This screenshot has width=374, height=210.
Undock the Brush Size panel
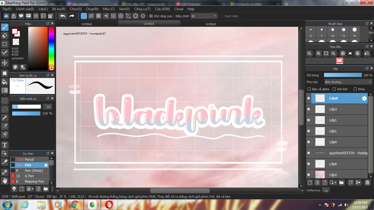[367, 23]
